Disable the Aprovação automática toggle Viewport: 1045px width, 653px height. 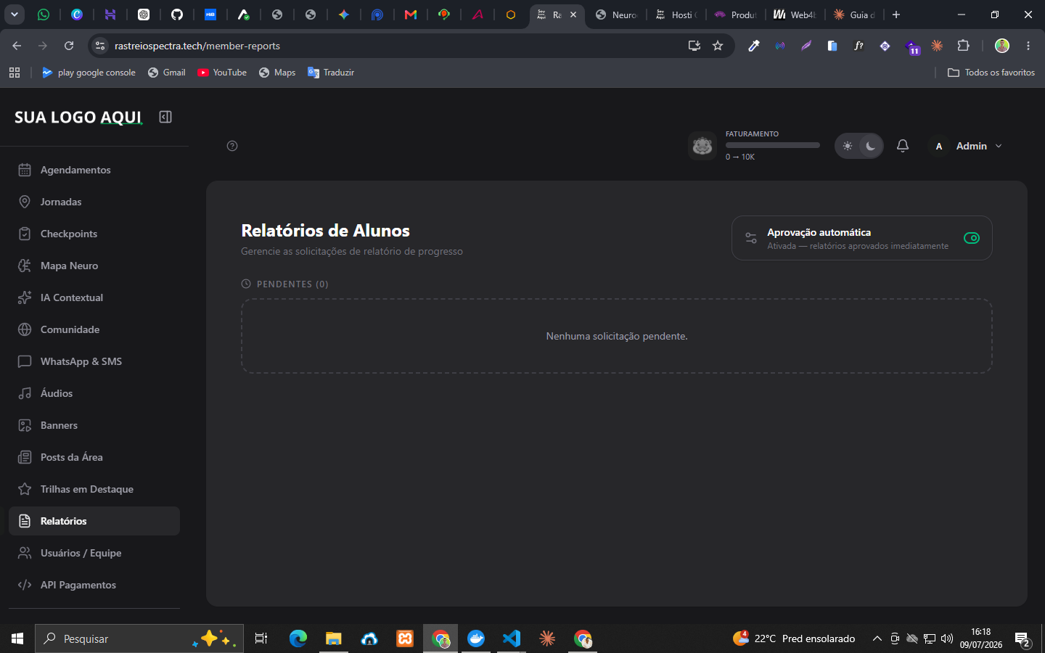(x=972, y=238)
